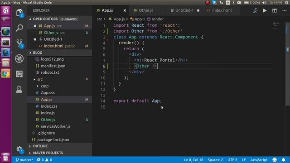Change line ending via LF
This screenshot has width=290, height=163.
(x=244, y=160)
